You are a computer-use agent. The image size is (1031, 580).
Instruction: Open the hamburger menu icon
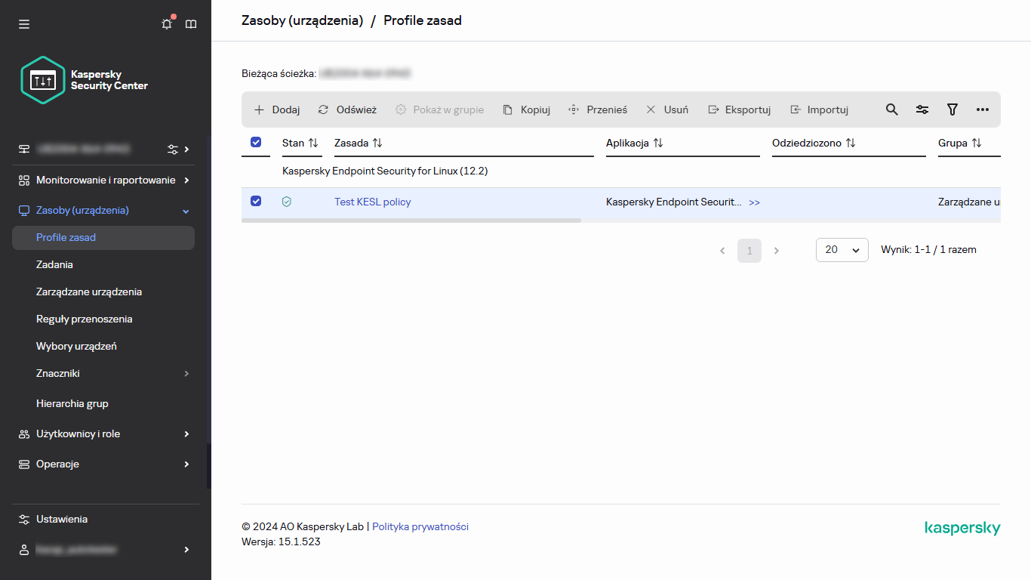tap(23, 23)
